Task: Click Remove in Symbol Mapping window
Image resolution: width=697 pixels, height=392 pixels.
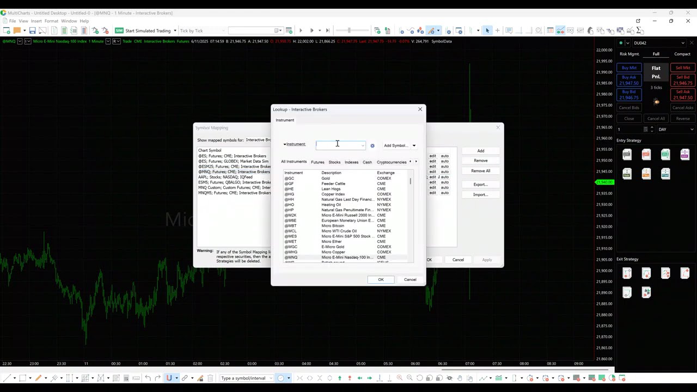Action: 481,161
